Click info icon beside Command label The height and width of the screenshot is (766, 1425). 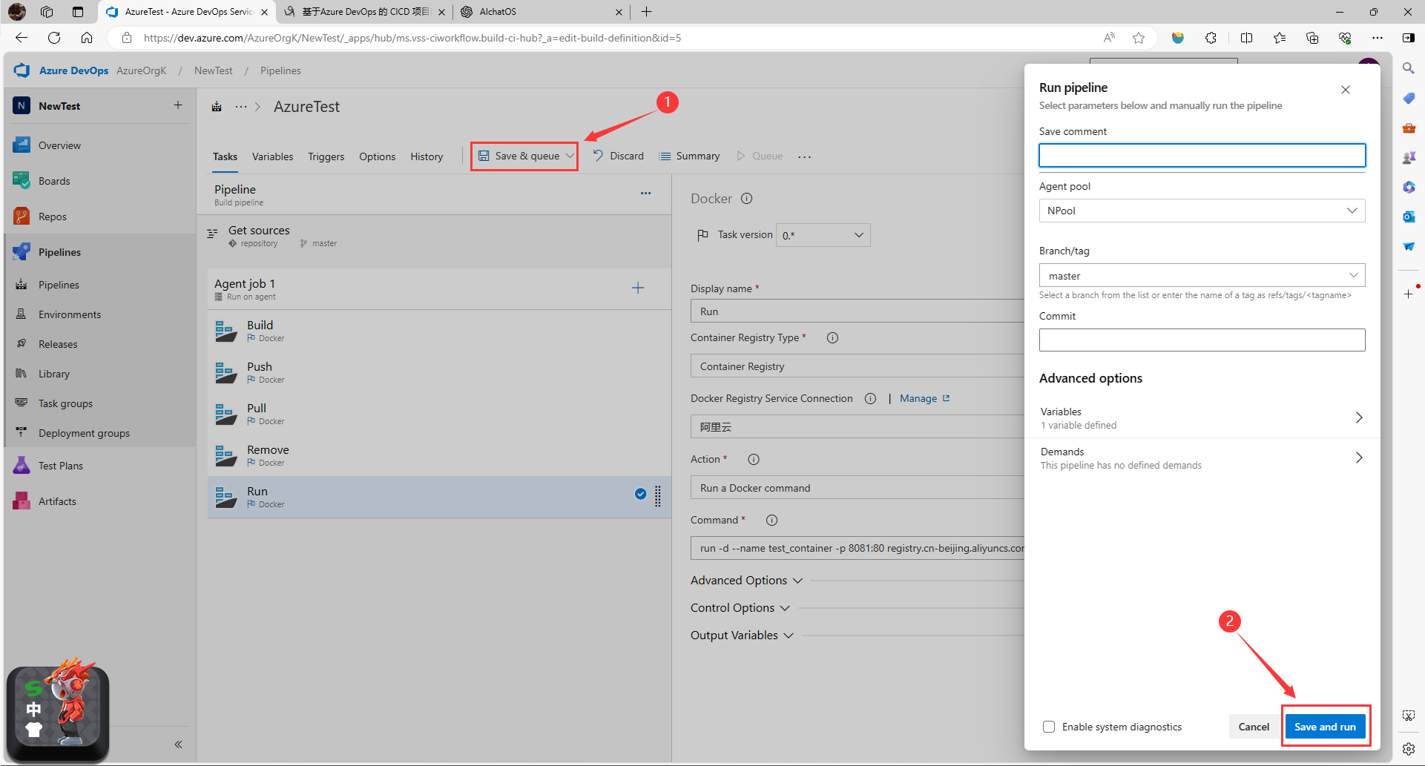click(x=771, y=520)
